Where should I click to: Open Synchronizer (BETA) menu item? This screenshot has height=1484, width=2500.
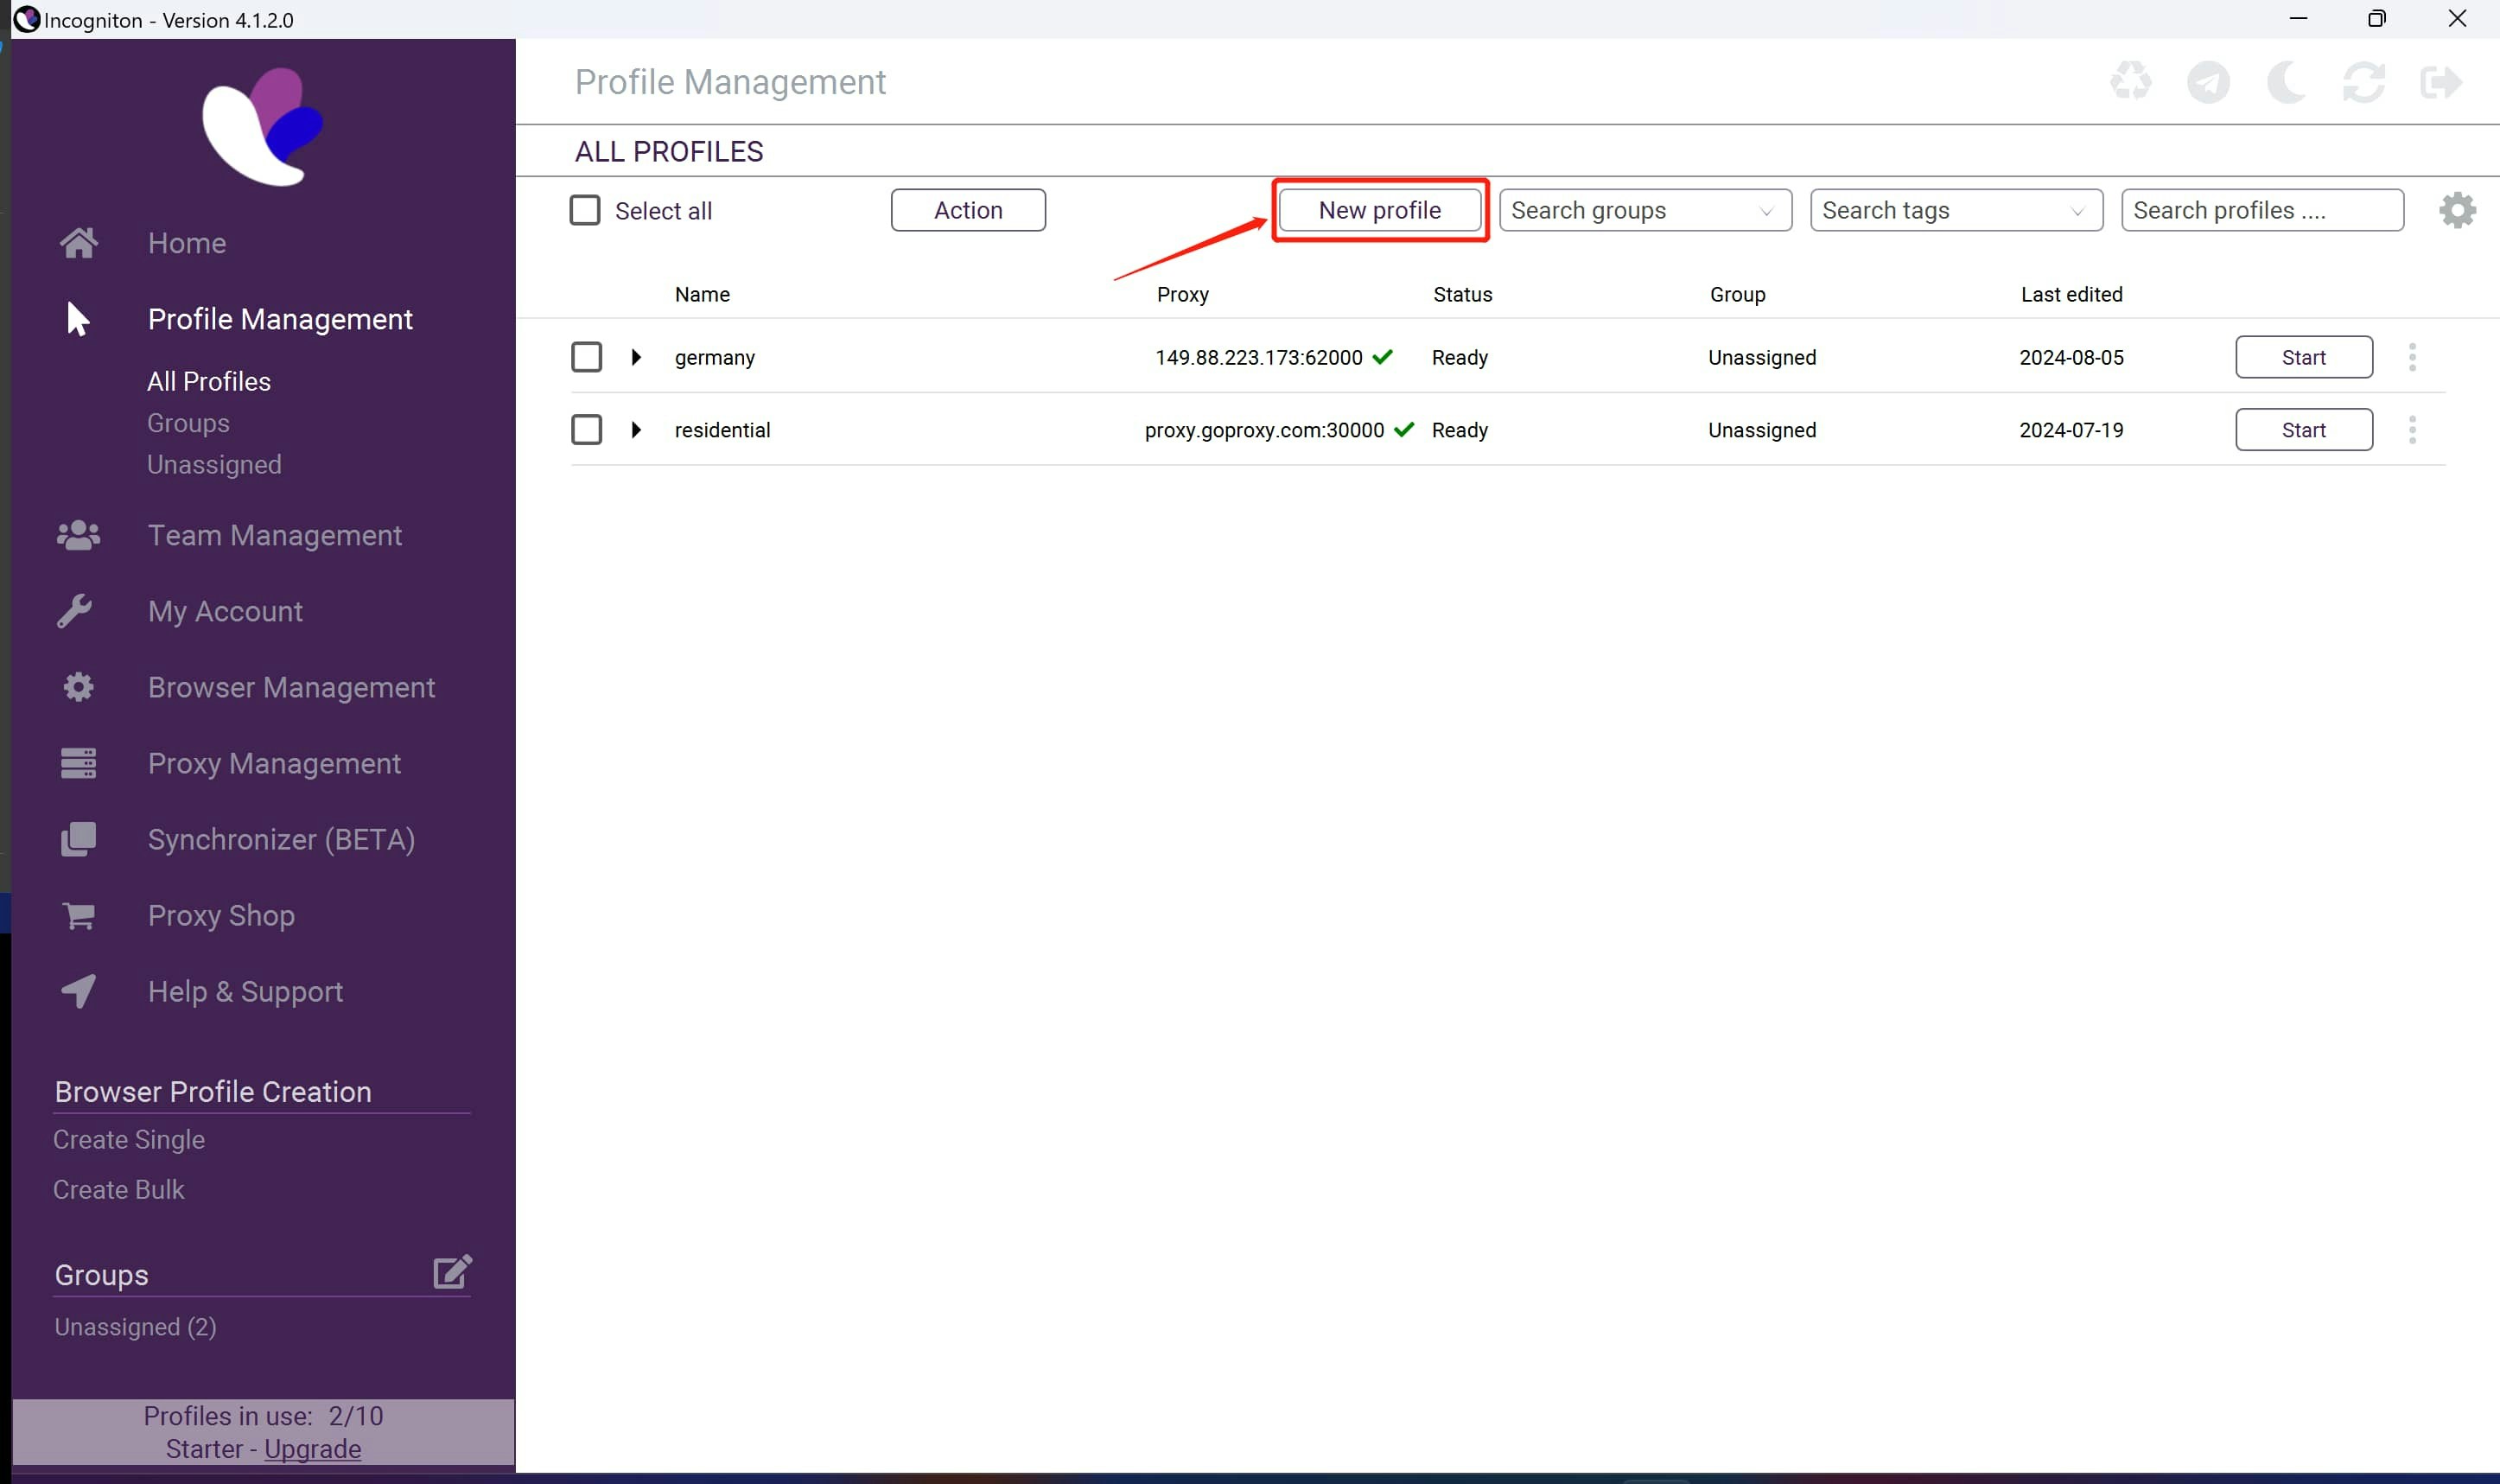click(281, 839)
